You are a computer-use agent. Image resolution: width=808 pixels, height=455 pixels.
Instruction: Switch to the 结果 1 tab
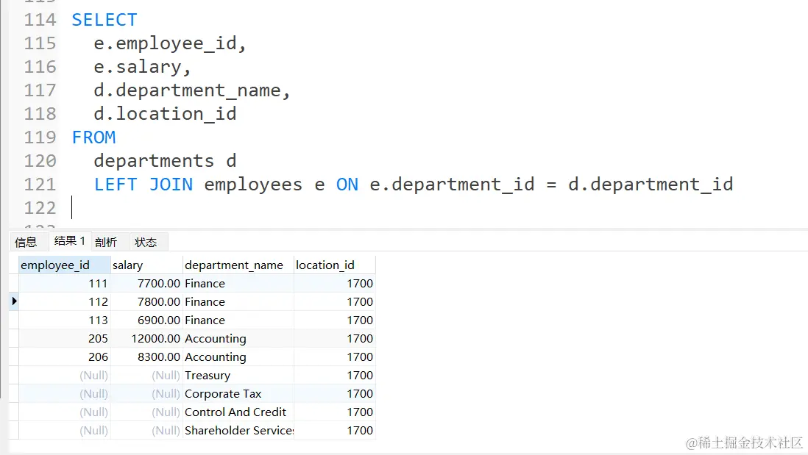coord(70,241)
